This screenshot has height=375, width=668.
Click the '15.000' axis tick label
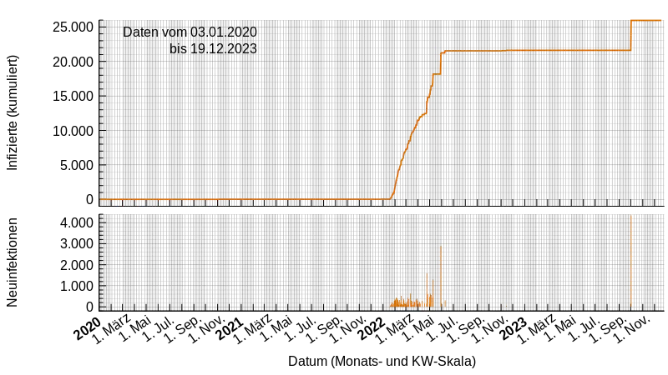[73, 97]
